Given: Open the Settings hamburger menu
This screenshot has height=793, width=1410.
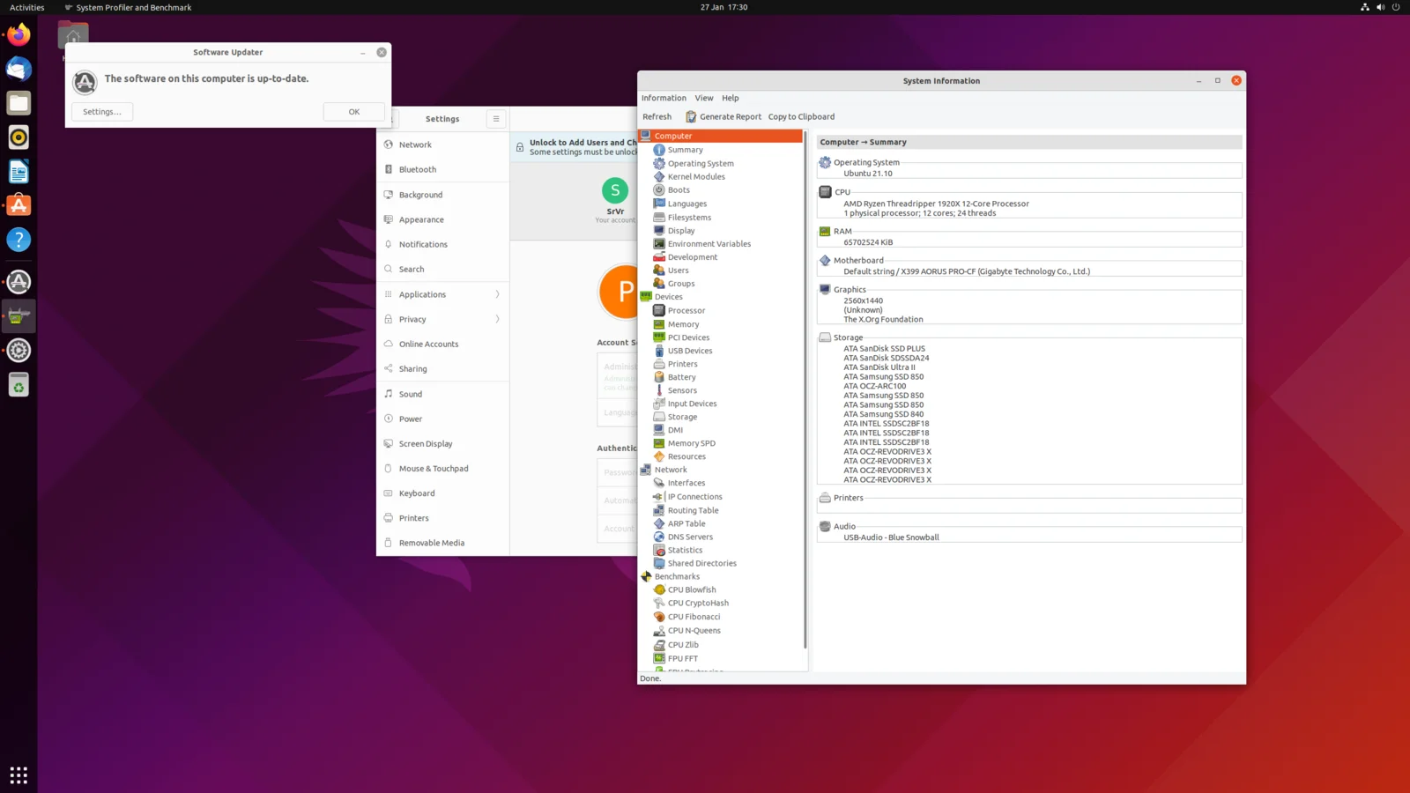Looking at the screenshot, I should pos(496,119).
